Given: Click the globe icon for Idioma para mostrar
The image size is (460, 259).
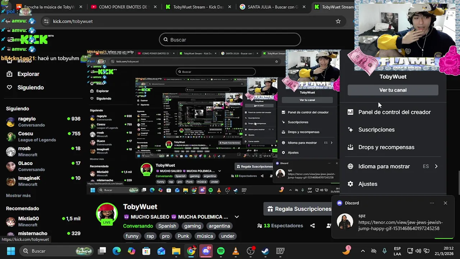Looking at the screenshot, I should 350,167.
